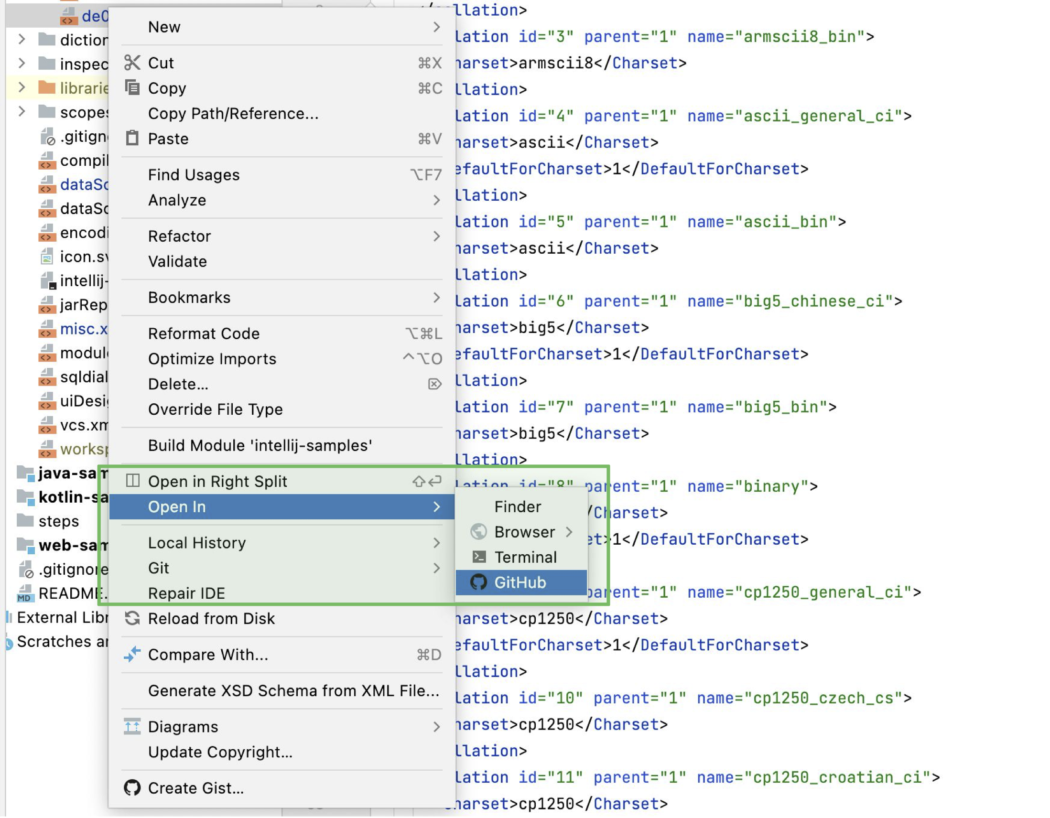
Task: Expand the Analyze submenu arrow
Action: click(x=436, y=200)
